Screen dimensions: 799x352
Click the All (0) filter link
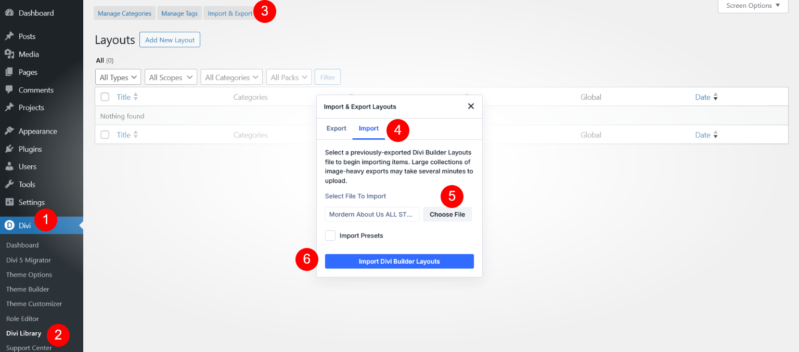click(x=105, y=61)
